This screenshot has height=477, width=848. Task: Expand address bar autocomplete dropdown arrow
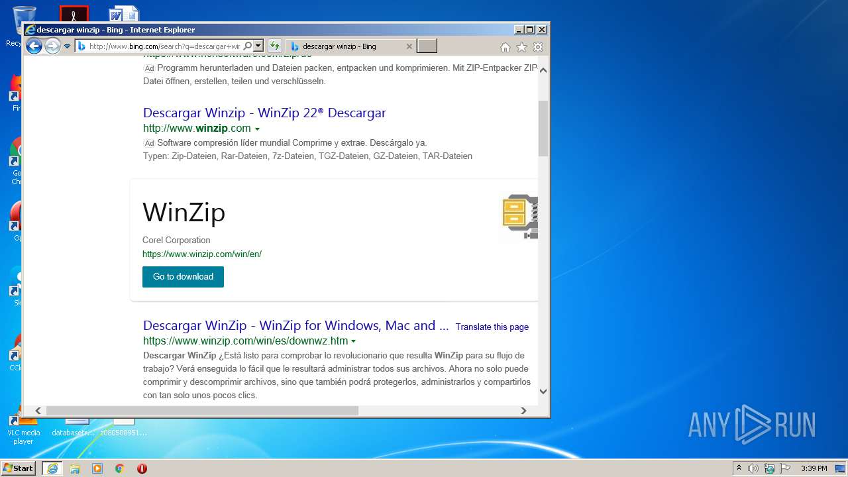tap(258, 46)
